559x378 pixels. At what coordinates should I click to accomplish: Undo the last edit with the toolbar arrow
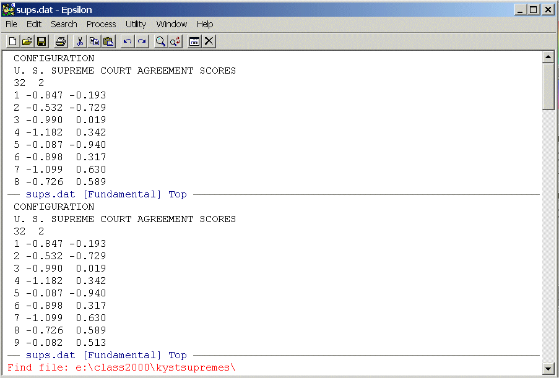coord(128,41)
